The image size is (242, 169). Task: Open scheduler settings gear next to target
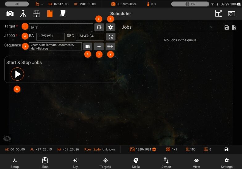[111, 27]
